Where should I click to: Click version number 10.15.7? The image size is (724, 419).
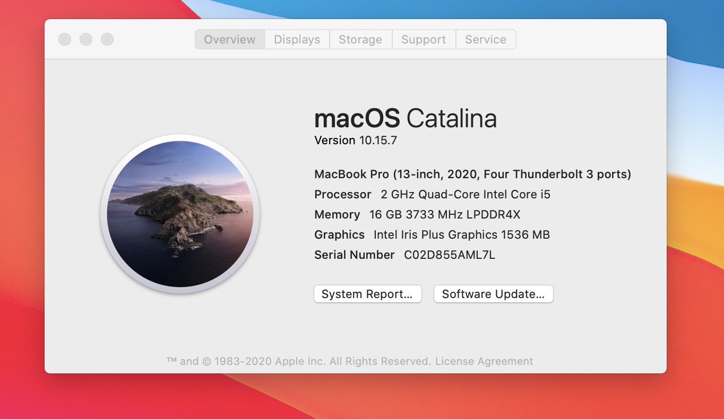click(378, 140)
